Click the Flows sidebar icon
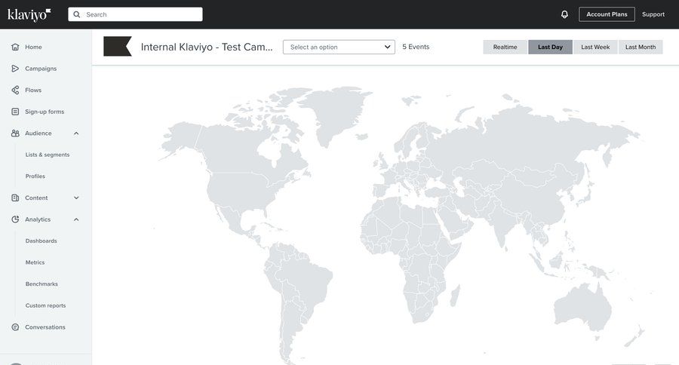The height and width of the screenshot is (365, 679). (x=15, y=90)
